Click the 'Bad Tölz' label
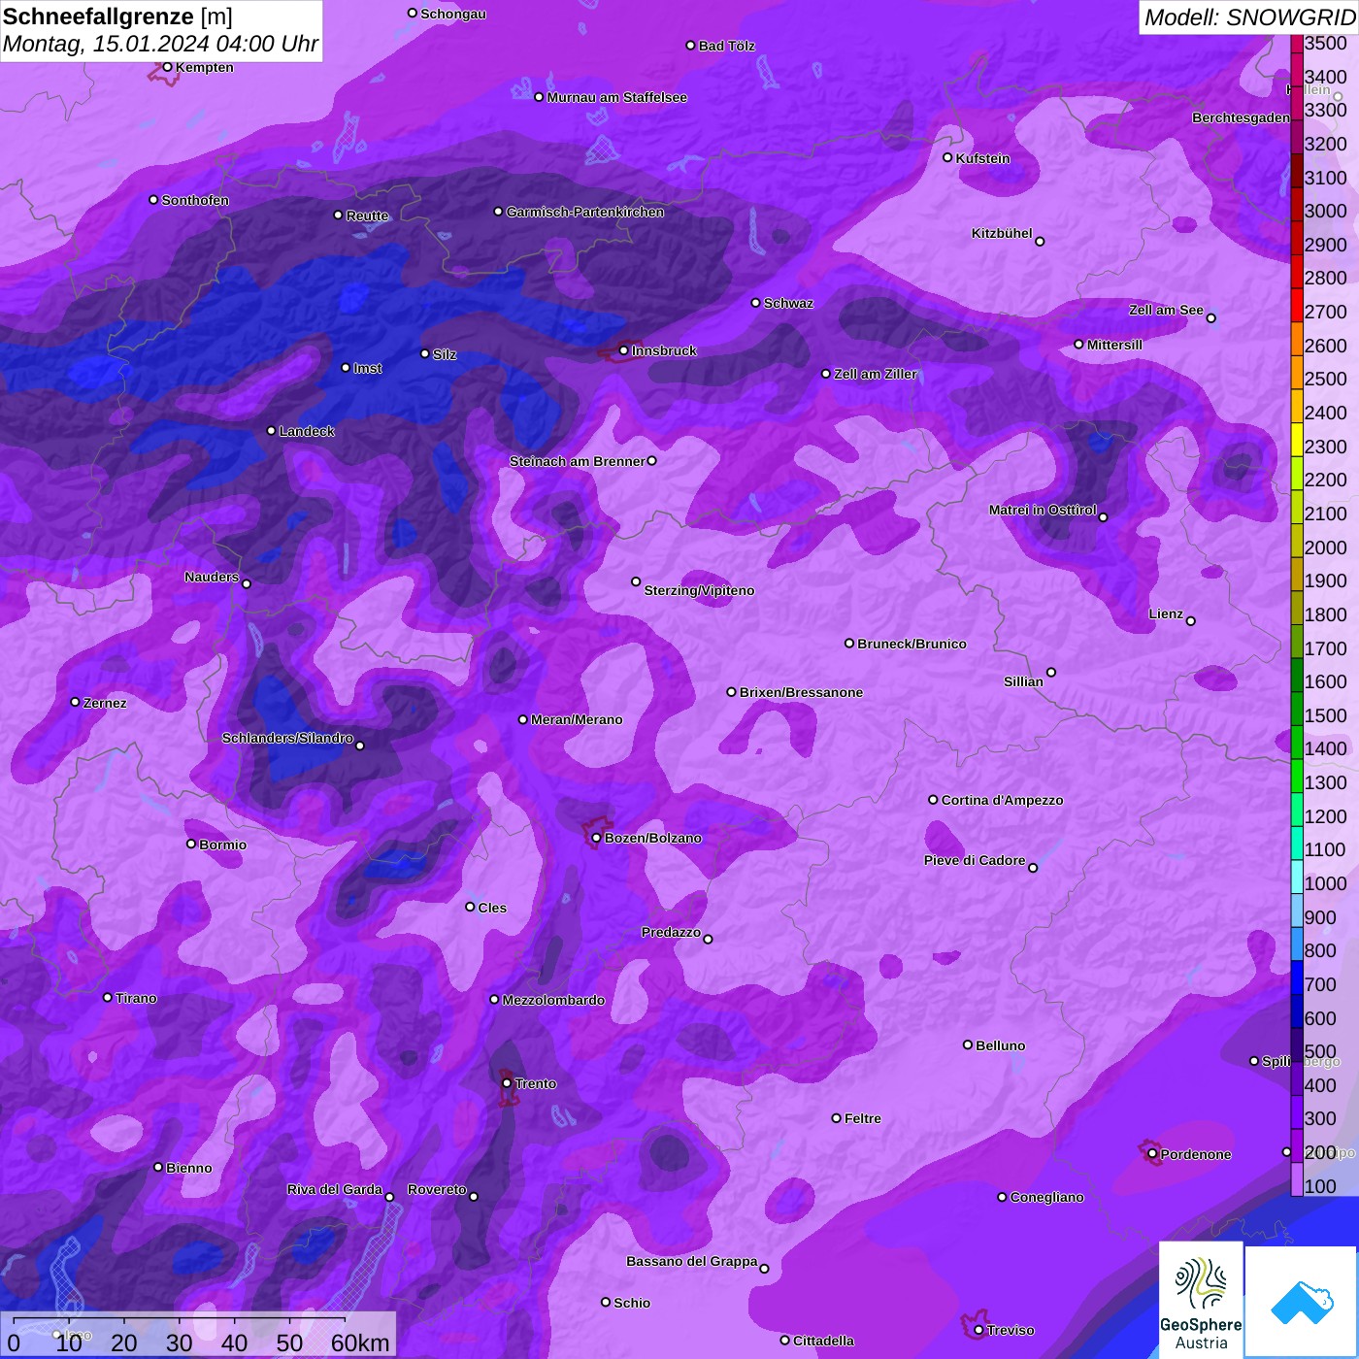Viewport: 1359px width, 1359px height. click(726, 46)
